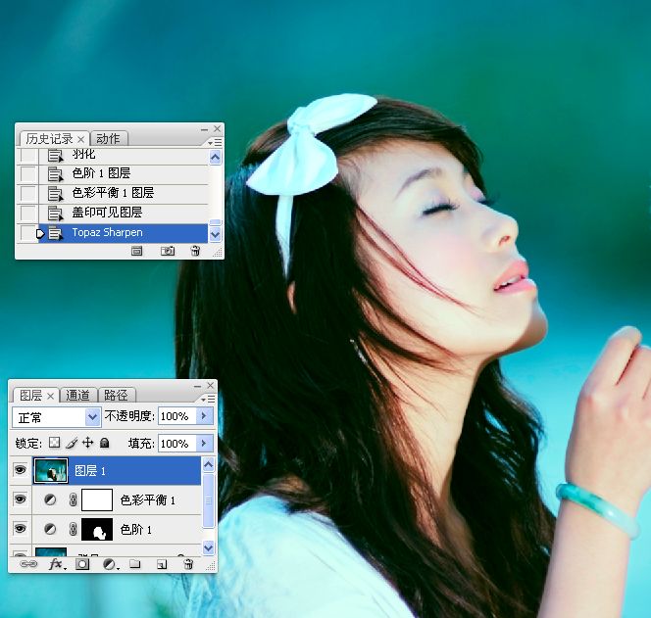Enable the lock all padlock option
Viewport: 651px width, 618px height.
(x=104, y=443)
